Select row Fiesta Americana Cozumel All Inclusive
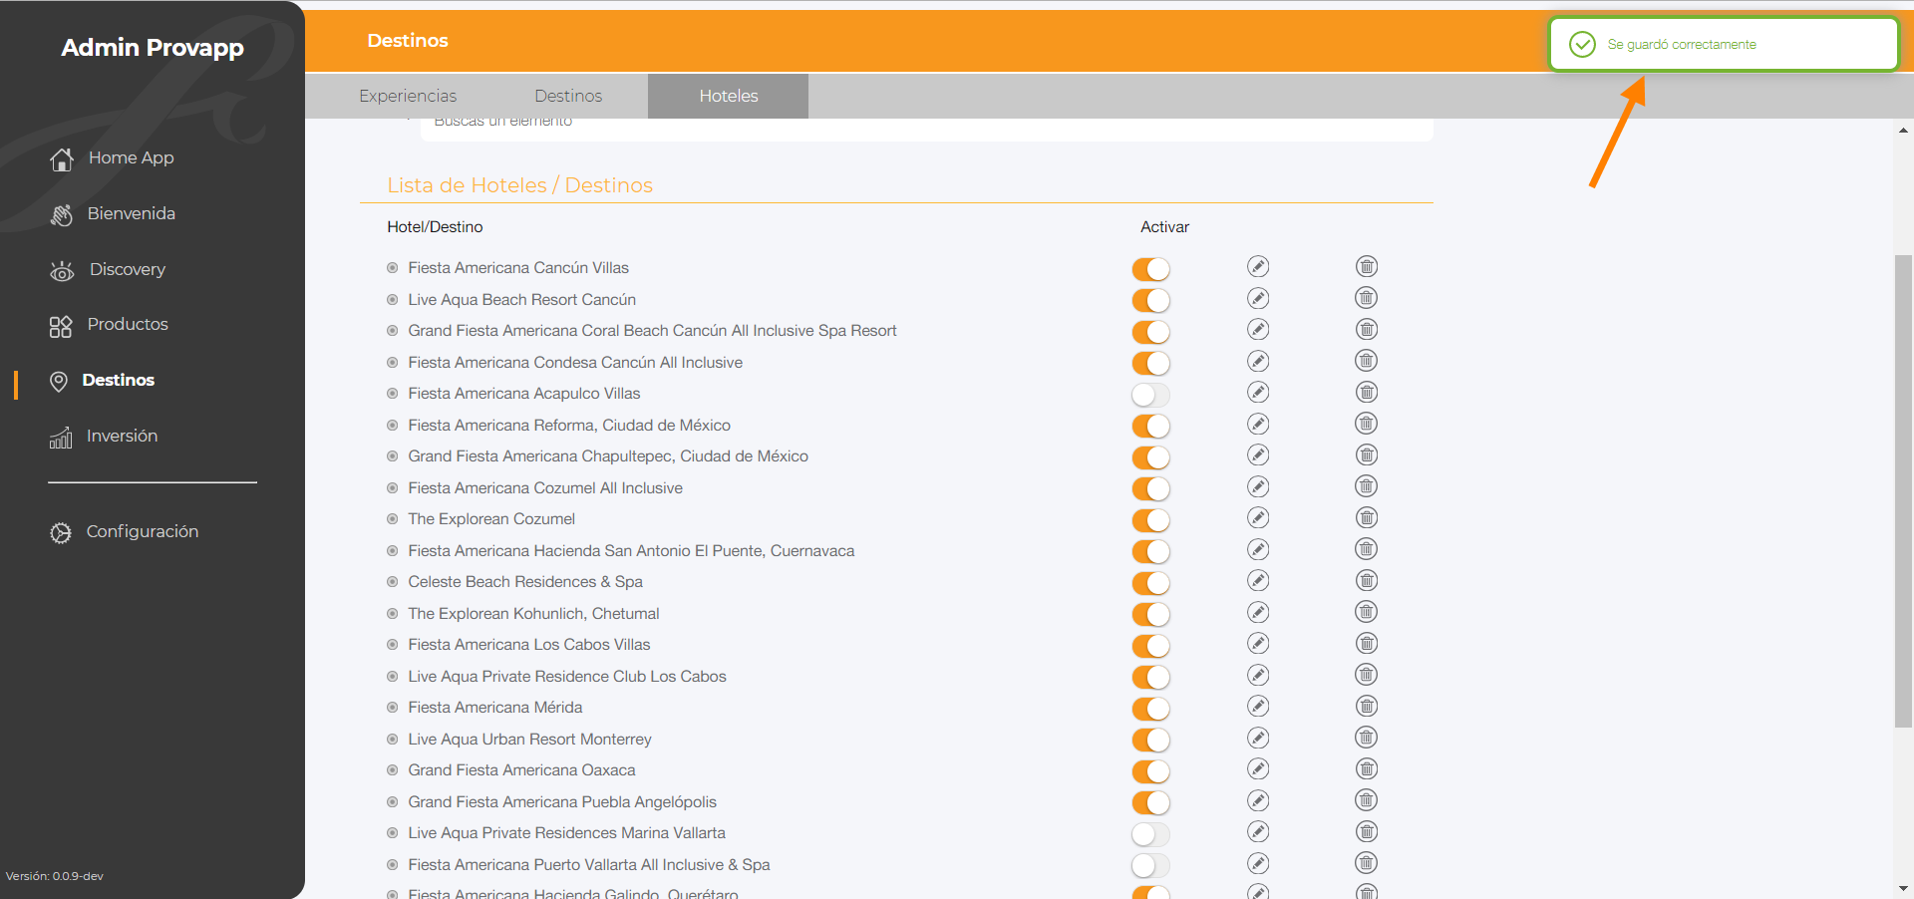The image size is (1914, 899). 545,488
